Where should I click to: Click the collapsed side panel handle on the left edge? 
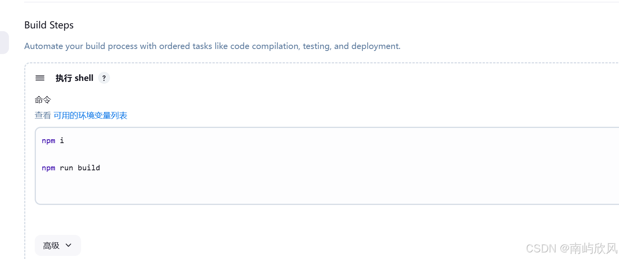click(4, 42)
